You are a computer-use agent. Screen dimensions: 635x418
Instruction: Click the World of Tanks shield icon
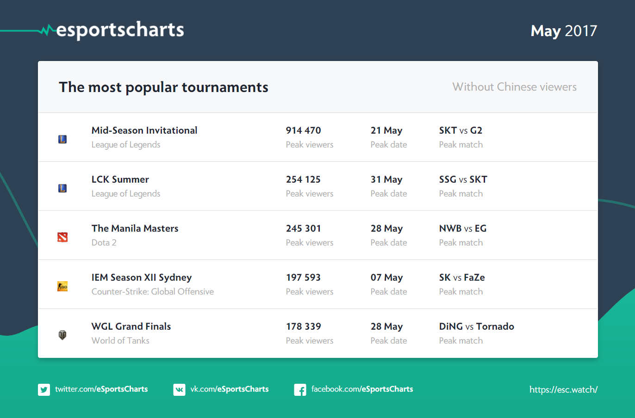click(x=62, y=335)
